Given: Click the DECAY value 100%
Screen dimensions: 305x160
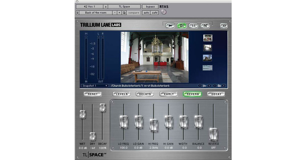Looking at the screenshot, I should click(x=103, y=148).
